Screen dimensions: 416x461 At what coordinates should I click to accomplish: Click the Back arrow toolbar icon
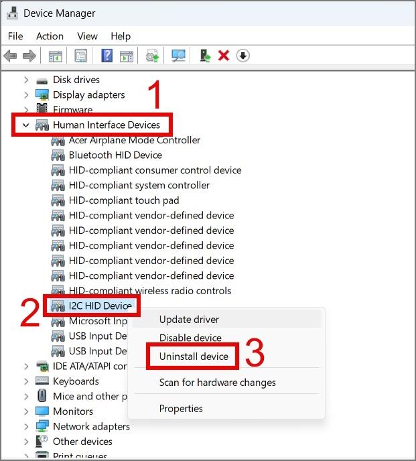[x=10, y=56]
